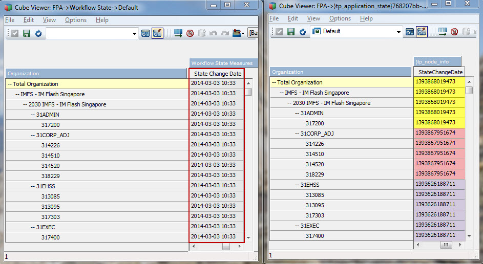Viewport: 483px width, 264px height.
Task: Undo data change in Workflow State window
Action: (x=213, y=33)
